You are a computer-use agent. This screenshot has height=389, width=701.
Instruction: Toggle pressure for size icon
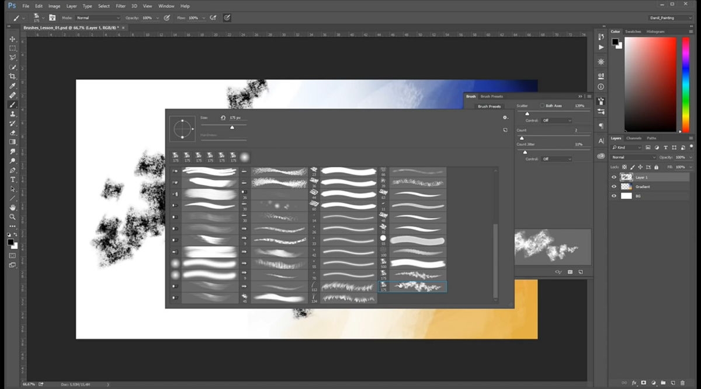[227, 17]
